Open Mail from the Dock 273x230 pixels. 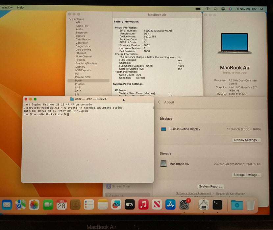(7, 205)
